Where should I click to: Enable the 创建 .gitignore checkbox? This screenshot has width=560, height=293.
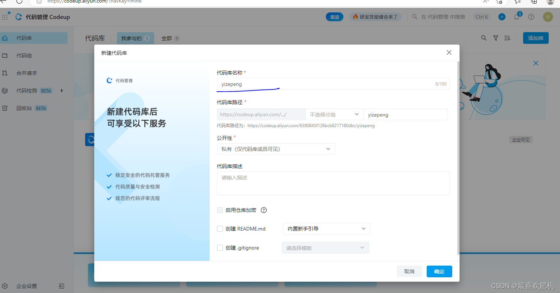point(220,248)
